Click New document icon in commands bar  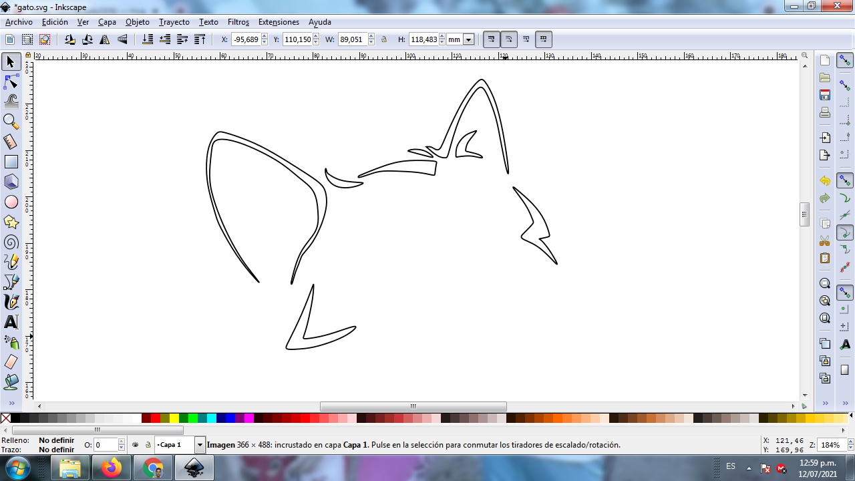[825, 60]
